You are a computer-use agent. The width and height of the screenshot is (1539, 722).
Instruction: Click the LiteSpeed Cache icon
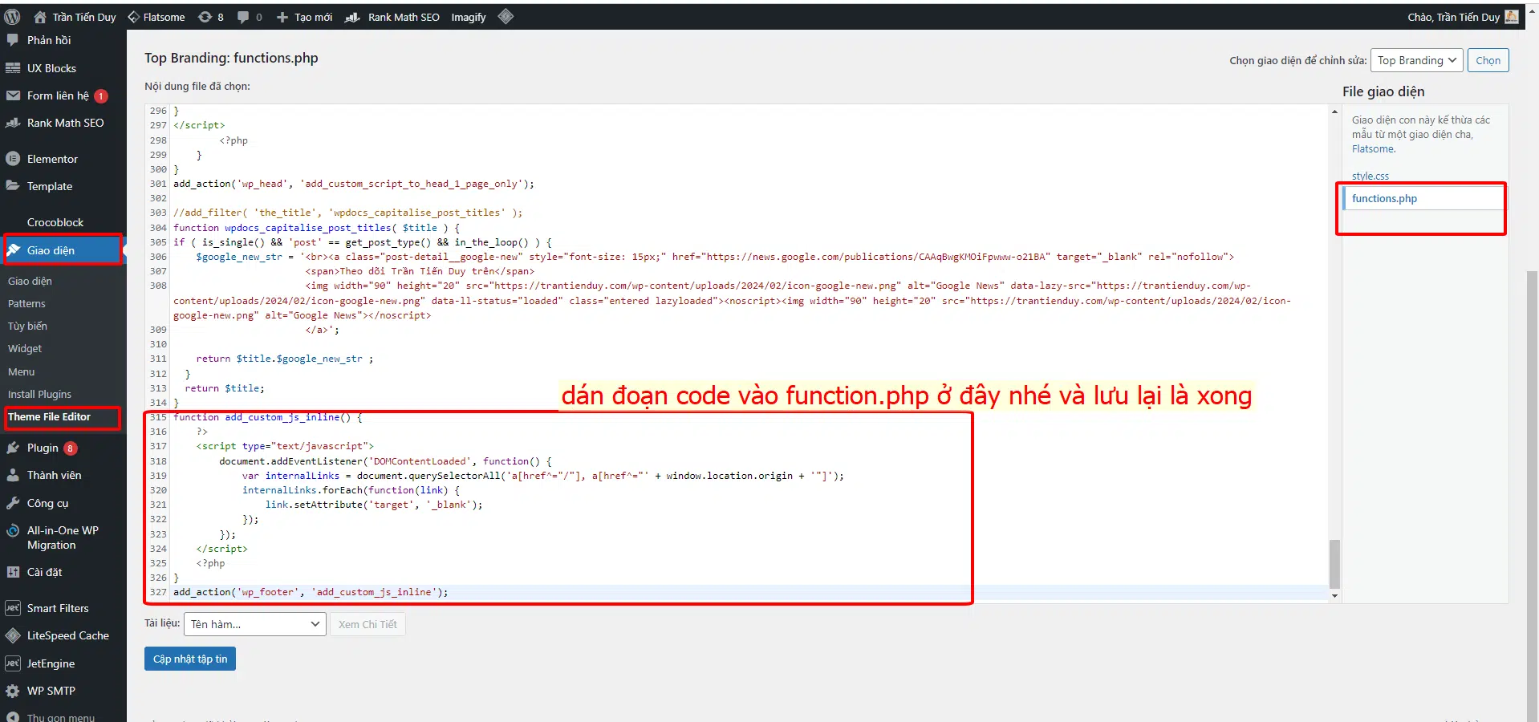[x=13, y=635]
